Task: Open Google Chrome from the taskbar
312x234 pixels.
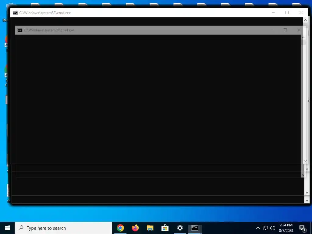Action: pyautogui.click(x=120, y=228)
